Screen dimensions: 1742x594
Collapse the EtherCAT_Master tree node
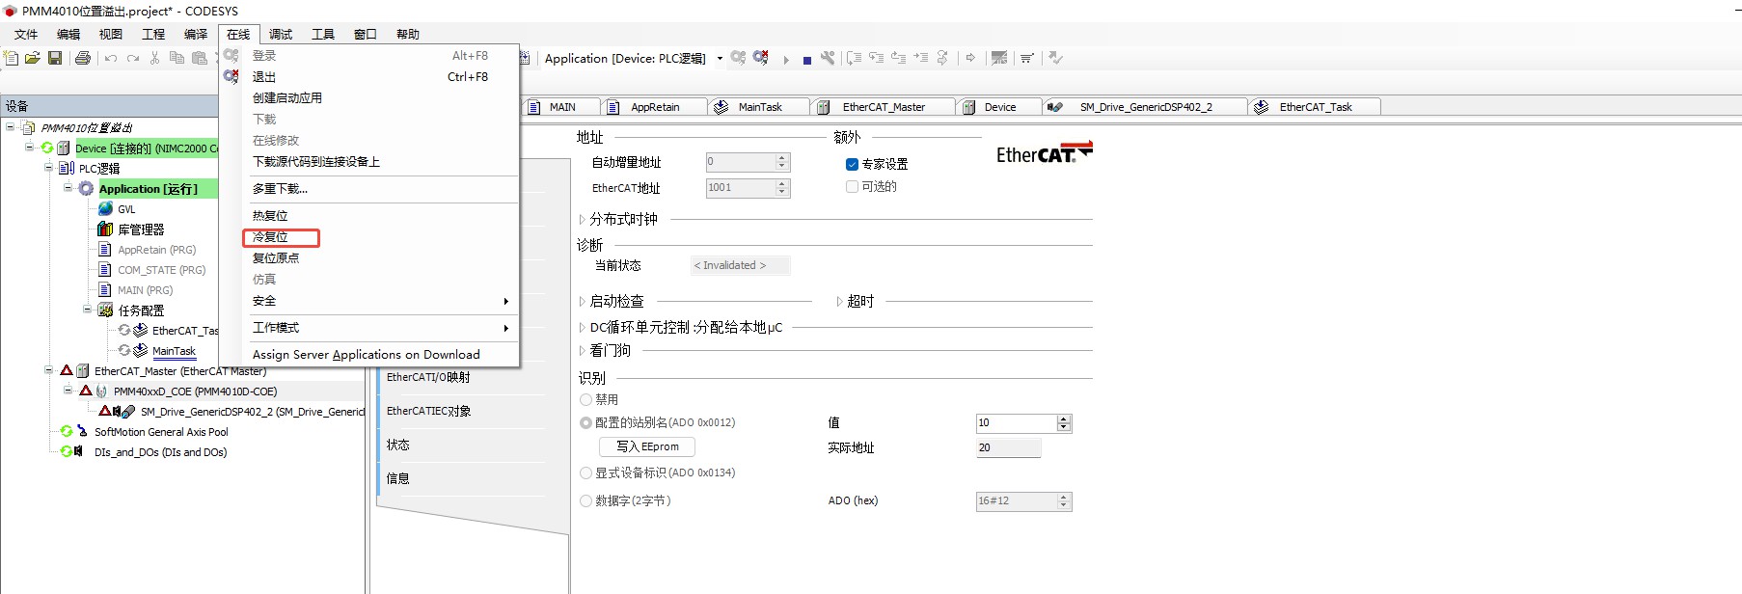coord(48,370)
